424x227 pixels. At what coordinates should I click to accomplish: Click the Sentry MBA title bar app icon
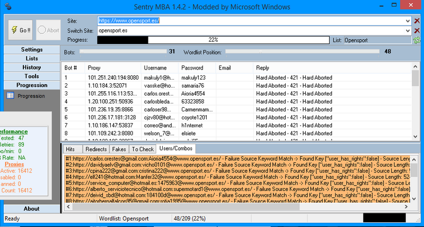(8, 6)
